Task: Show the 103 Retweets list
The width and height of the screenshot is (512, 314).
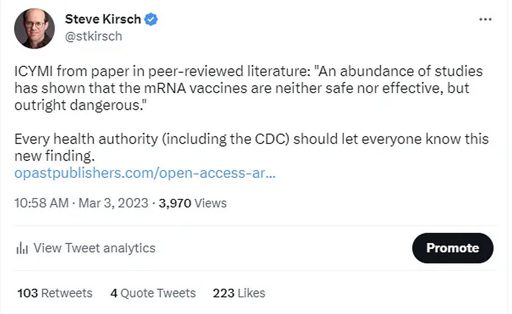Action: [55, 293]
